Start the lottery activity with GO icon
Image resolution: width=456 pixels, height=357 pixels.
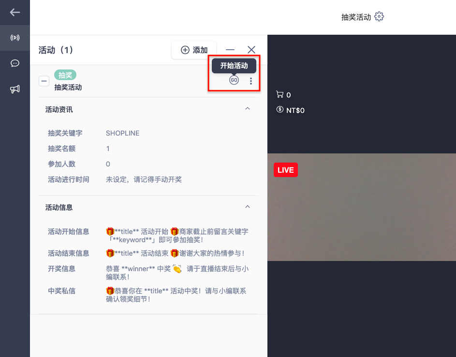[x=234, y=80]
